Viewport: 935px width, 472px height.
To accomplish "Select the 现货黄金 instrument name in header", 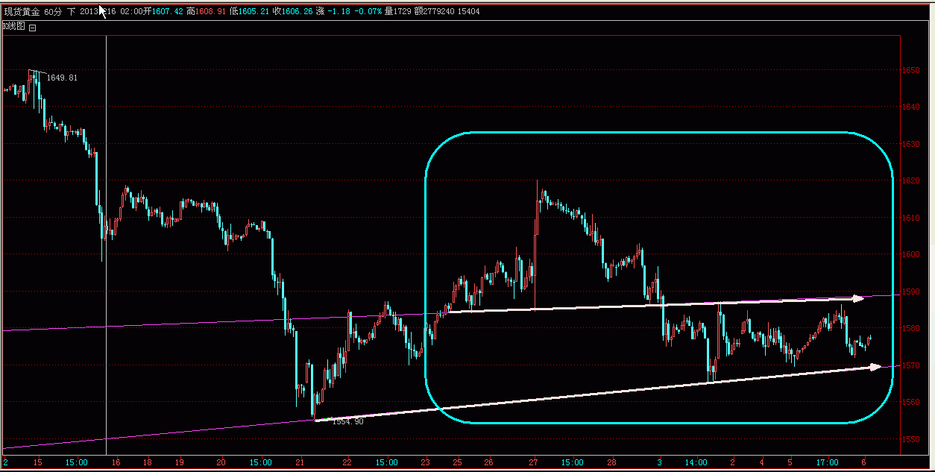I will tap(22, 11).
